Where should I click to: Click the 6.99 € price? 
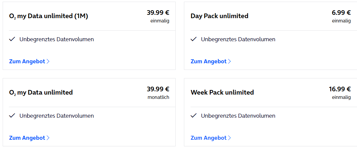click(x=341, y=13)
